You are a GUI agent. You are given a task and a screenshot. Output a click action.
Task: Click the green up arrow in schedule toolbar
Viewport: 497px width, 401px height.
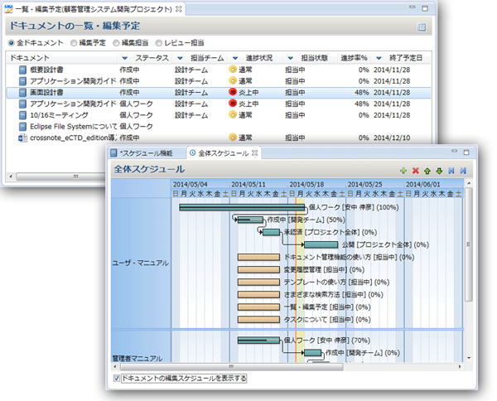[427, 170]
